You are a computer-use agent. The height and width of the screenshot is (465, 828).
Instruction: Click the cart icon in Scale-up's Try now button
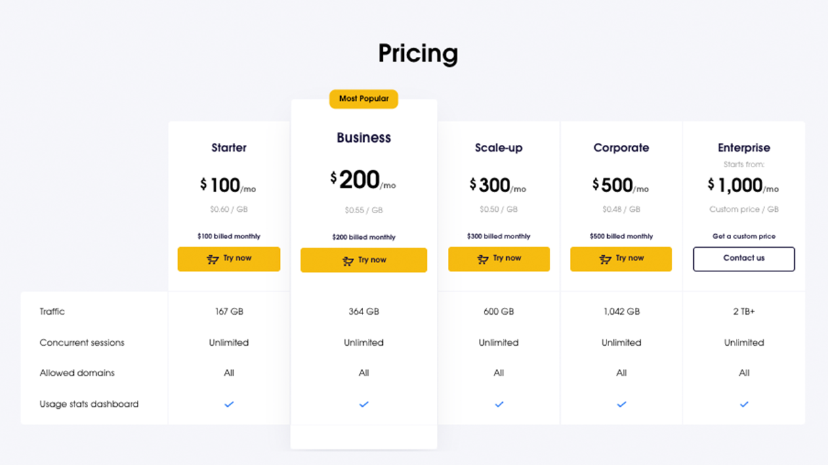coord(483,259)
